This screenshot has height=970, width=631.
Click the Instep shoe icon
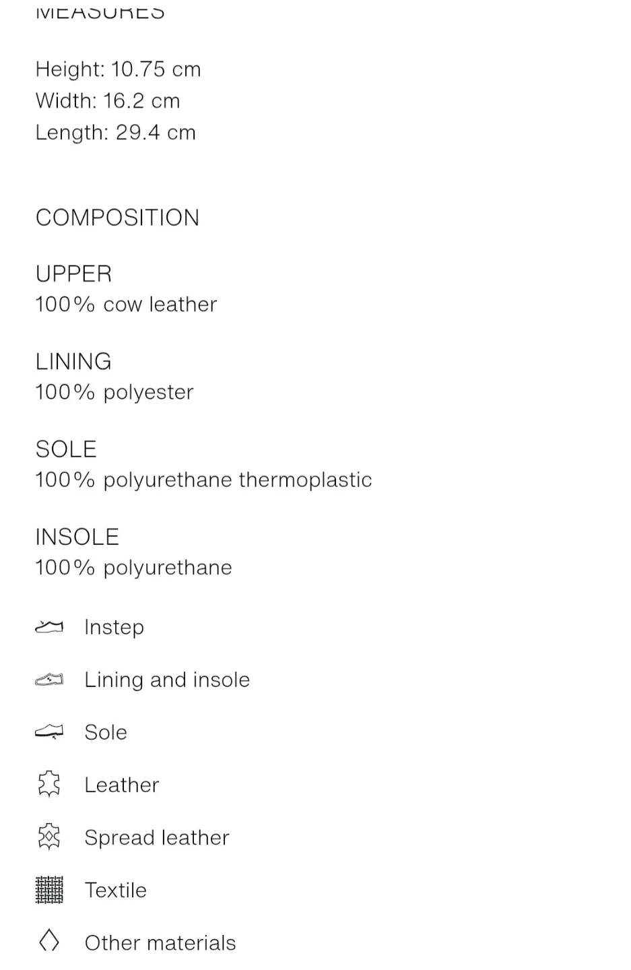point(48,627)
